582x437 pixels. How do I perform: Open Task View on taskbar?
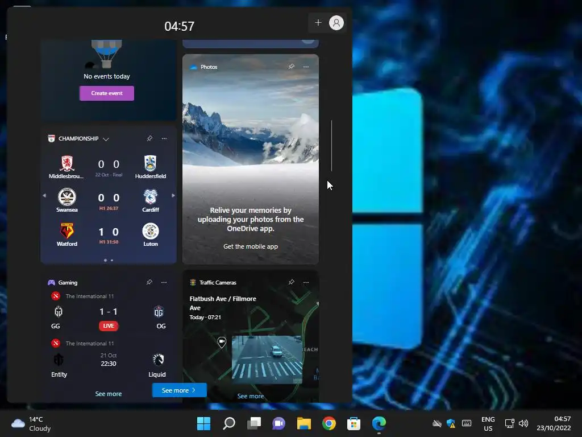click(x=254, y=423)
